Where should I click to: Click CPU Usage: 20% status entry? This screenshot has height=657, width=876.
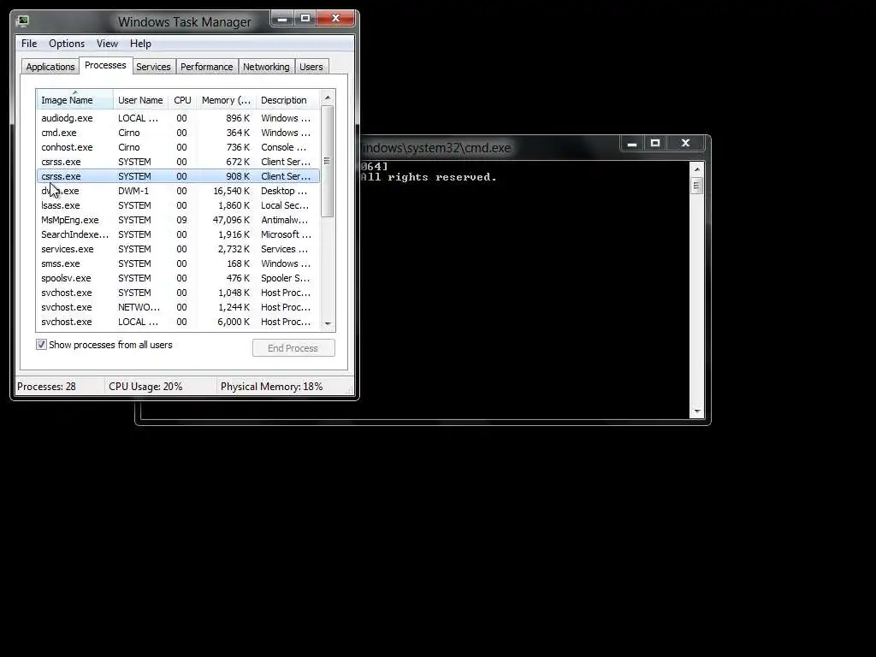tap(145, 386)
